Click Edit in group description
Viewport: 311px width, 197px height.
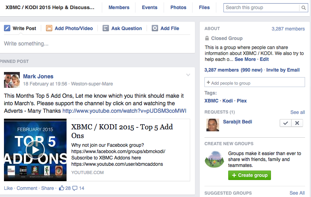click(x=264, y=59)
